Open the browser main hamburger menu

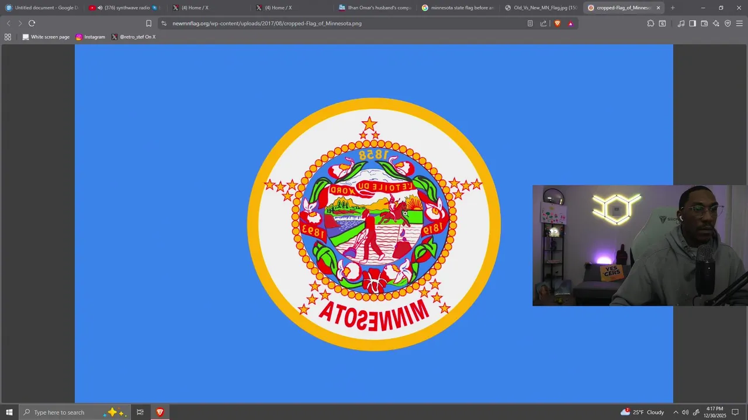(739, 23)
